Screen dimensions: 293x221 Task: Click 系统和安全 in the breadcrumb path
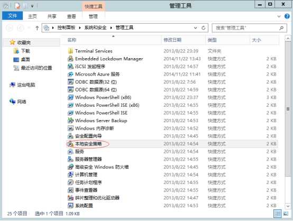click(95, 27)
